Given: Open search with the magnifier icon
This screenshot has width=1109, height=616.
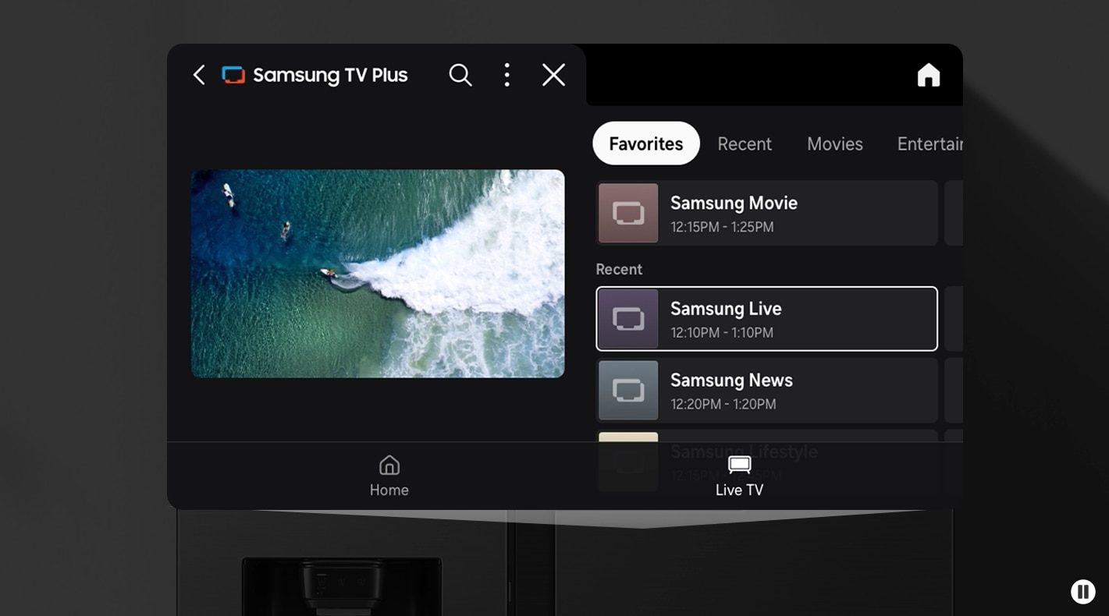Looking at the screenshot, I should click(x=460, y=75).
